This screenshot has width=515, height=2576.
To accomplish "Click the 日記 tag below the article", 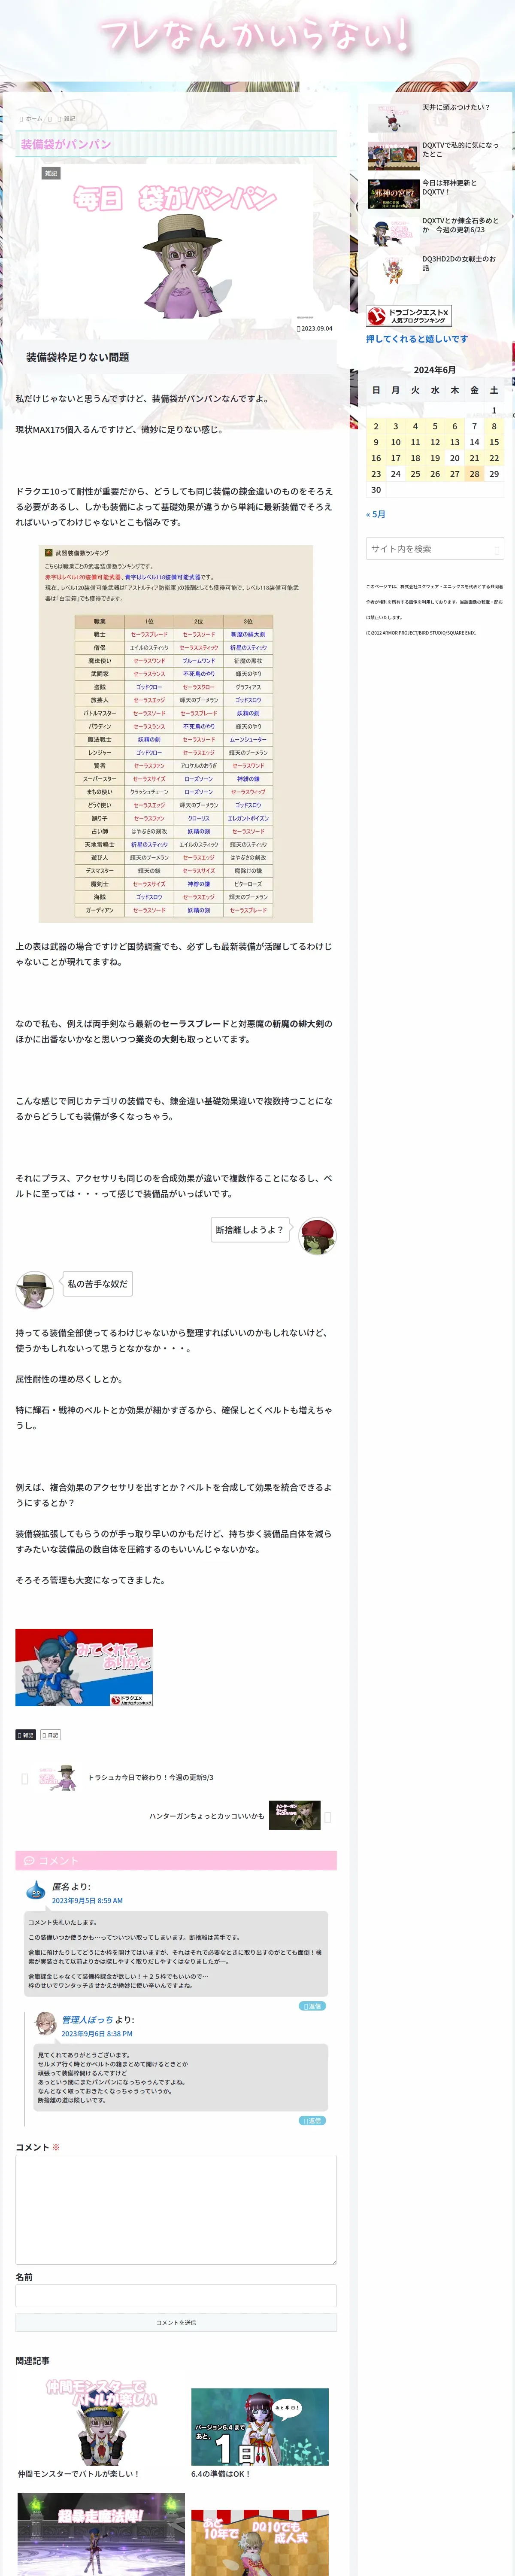I will [x=51, y=1735].
